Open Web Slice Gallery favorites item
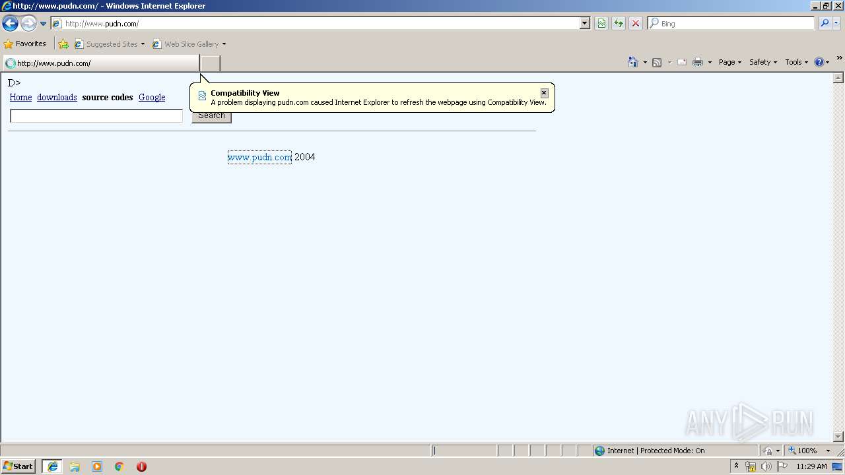 click(x=189, y=44)
